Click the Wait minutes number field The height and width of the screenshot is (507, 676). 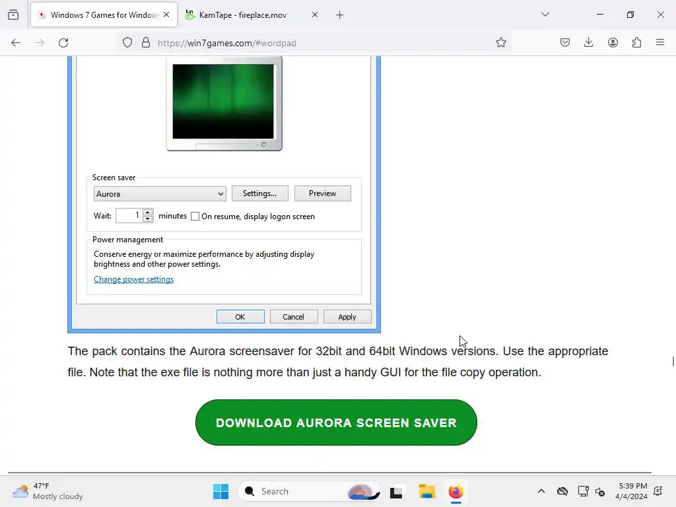(x=129, y=216)
